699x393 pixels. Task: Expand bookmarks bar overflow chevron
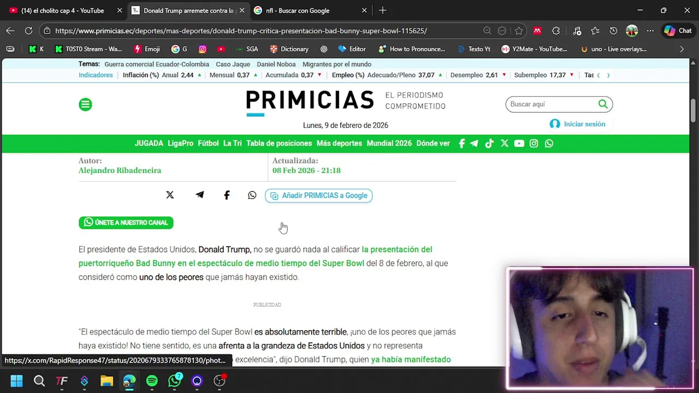pos(682,49)
